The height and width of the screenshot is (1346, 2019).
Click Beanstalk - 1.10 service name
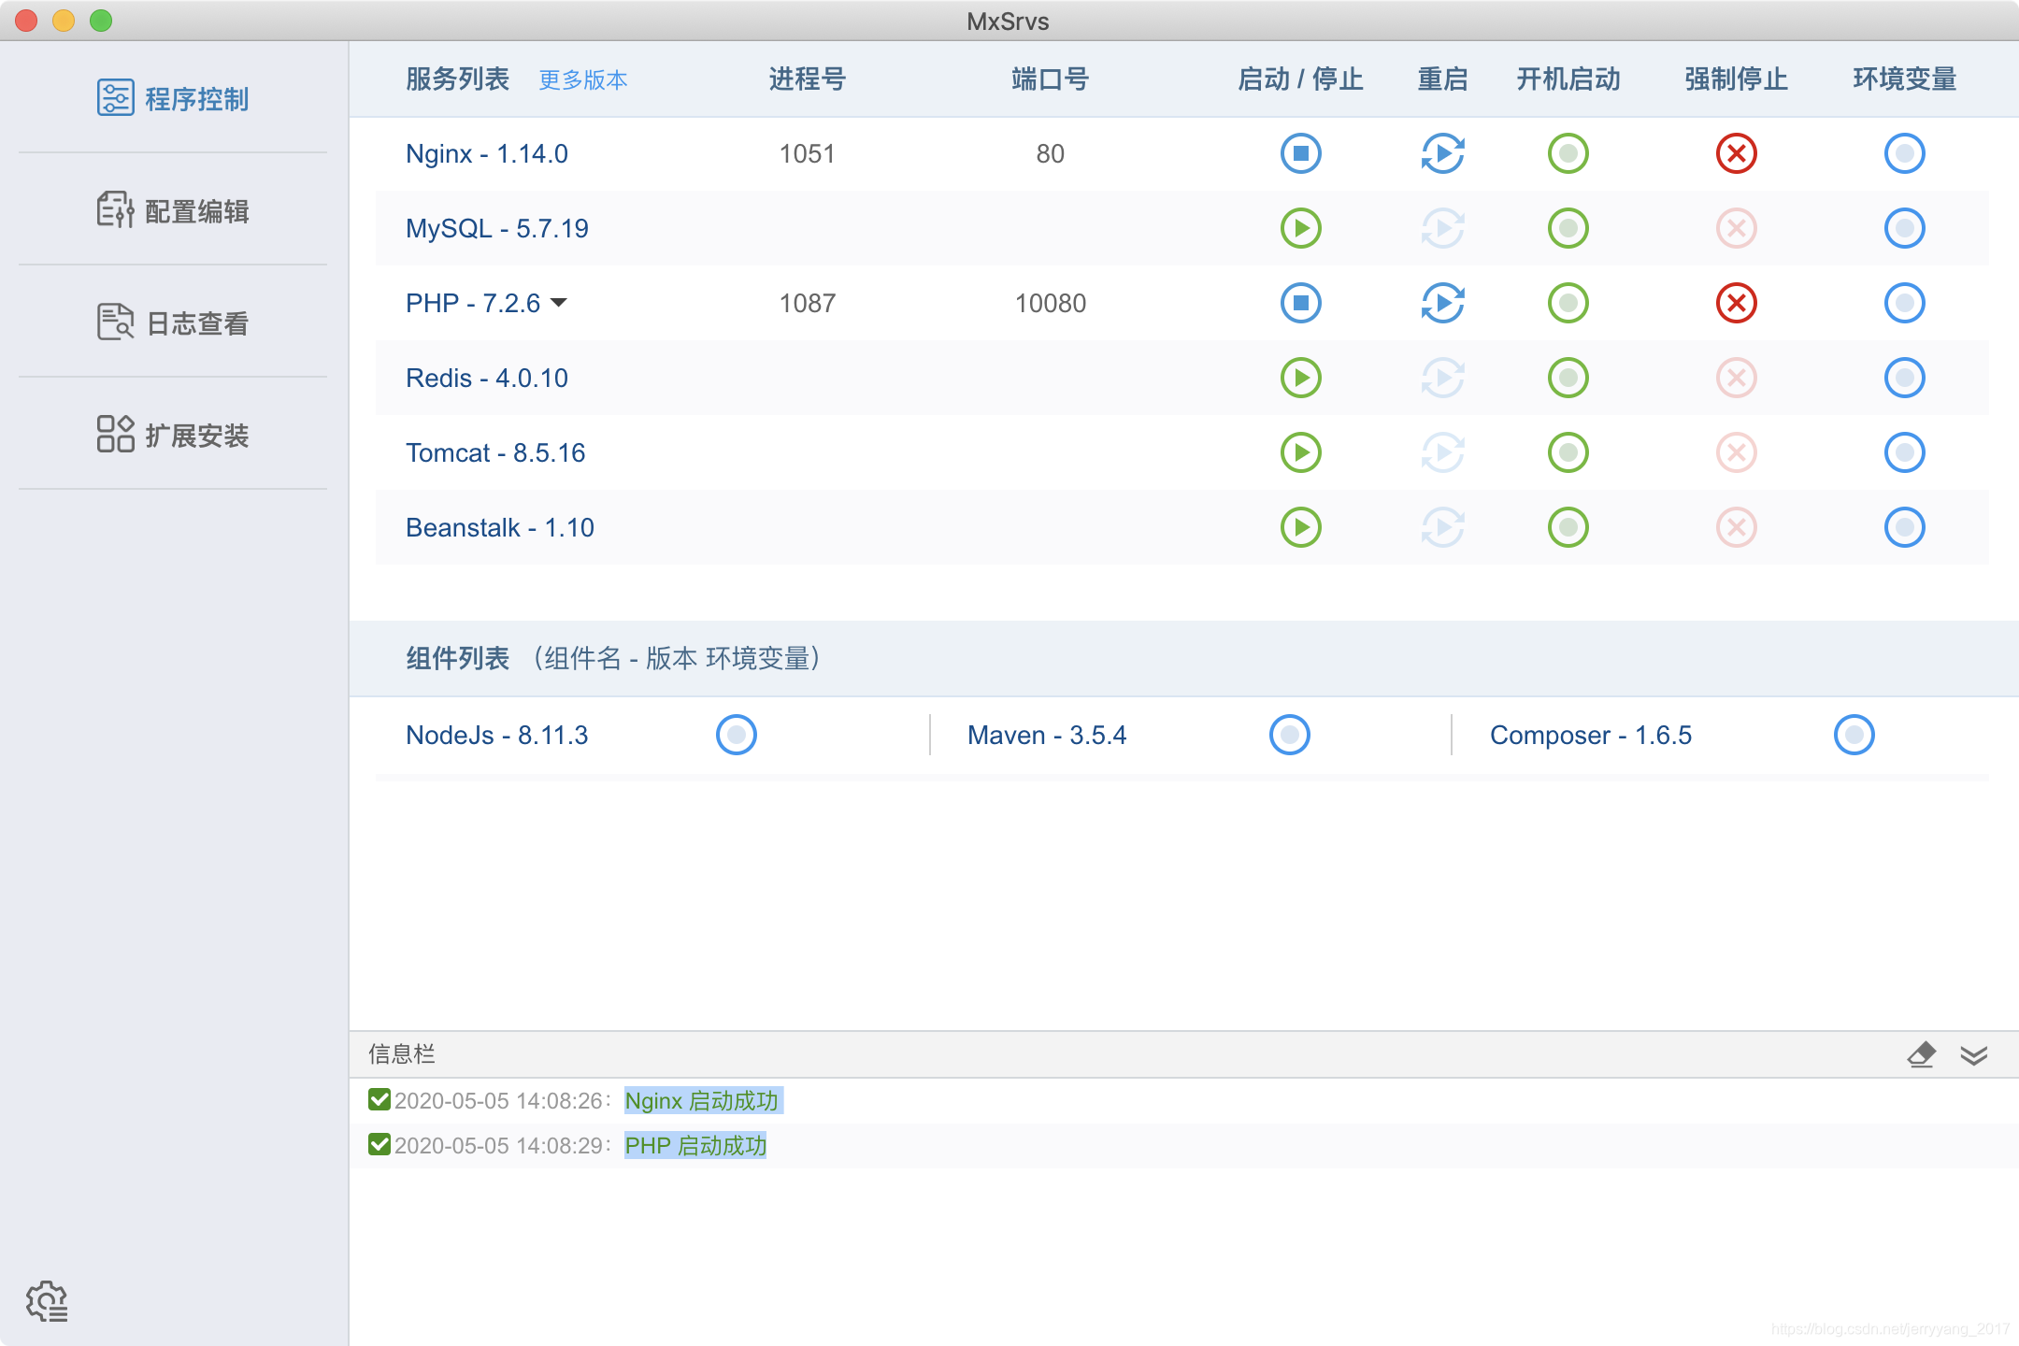pos(499,527)
